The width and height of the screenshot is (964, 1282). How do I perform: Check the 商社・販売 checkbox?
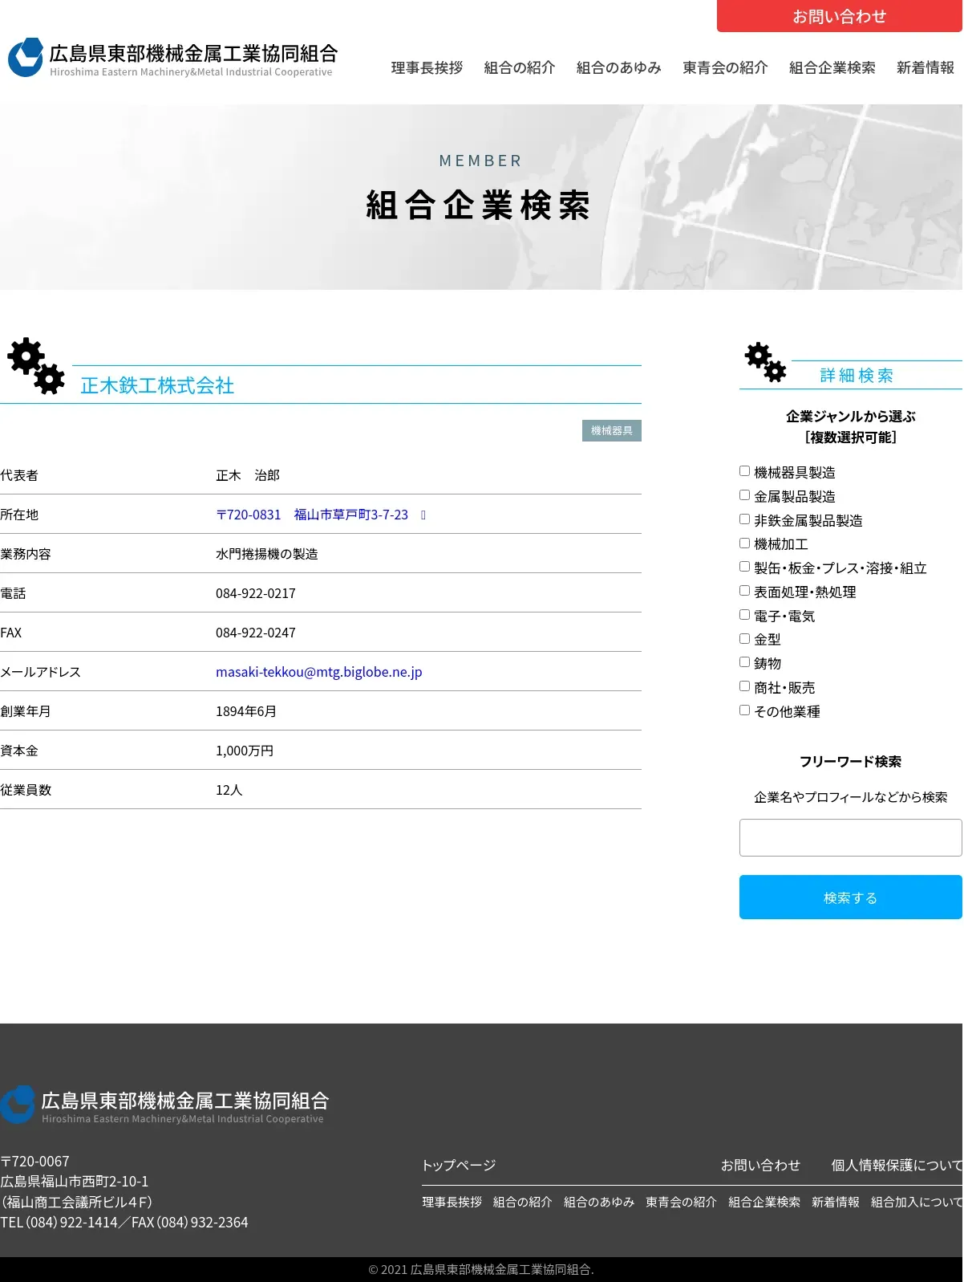click(744, 686)
